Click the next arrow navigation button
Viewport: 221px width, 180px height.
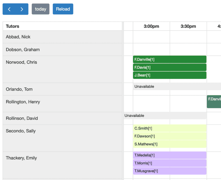coord(22,9)
